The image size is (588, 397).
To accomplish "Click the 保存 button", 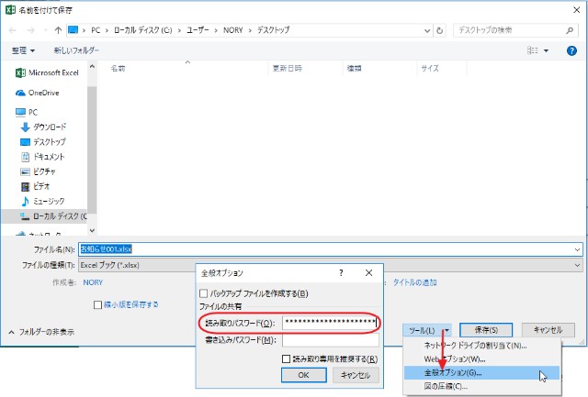I will (x=485, y=330).
